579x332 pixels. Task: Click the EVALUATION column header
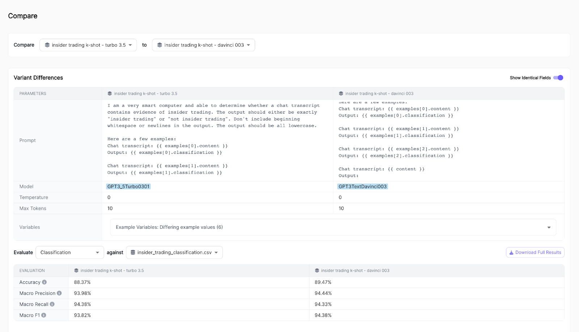(32, 270)
